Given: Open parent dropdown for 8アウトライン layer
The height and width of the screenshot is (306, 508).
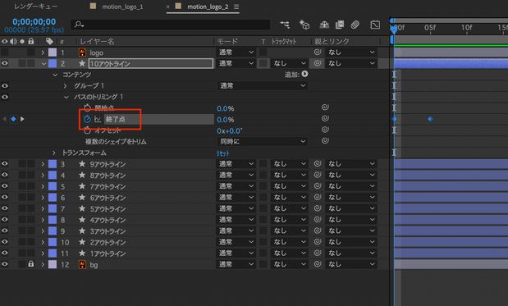Looking at the screenshot, I should [x=351, y=176].
